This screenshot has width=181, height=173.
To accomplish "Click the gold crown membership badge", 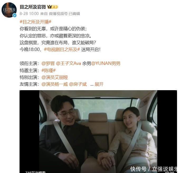I will (53, 7).
